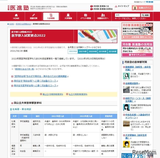
Task: Jump to 私立大学医学部医学科 anchor link
Action: [x=78, y=94]
